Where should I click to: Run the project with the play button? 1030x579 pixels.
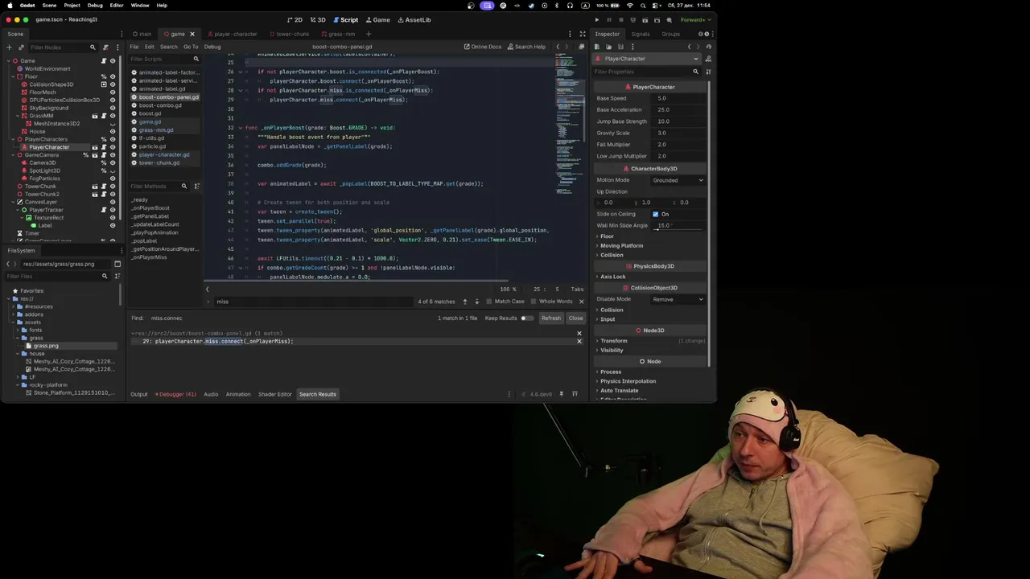pos(596,19)
